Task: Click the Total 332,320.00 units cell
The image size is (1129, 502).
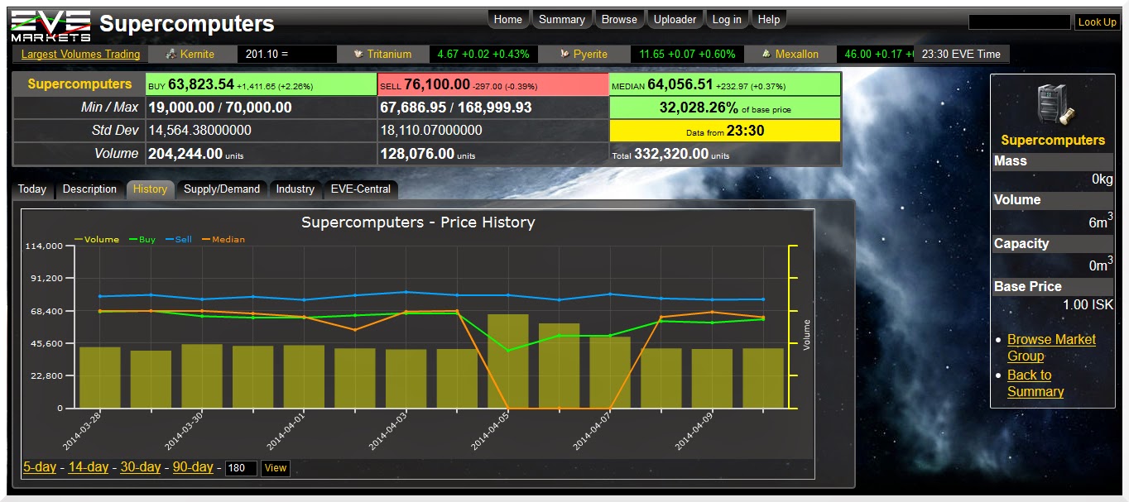Action: pyautogui.click(x=725, y=154)
